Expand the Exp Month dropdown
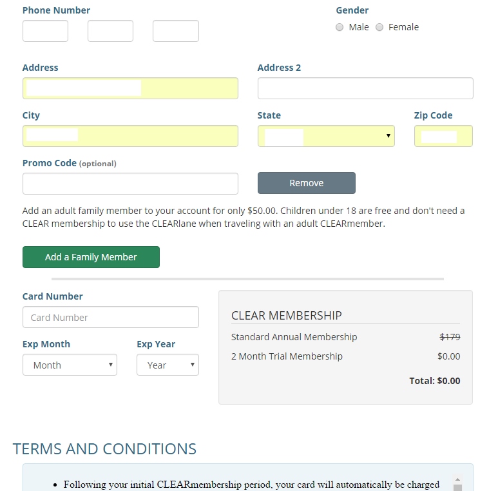 (x=70, y=365)
